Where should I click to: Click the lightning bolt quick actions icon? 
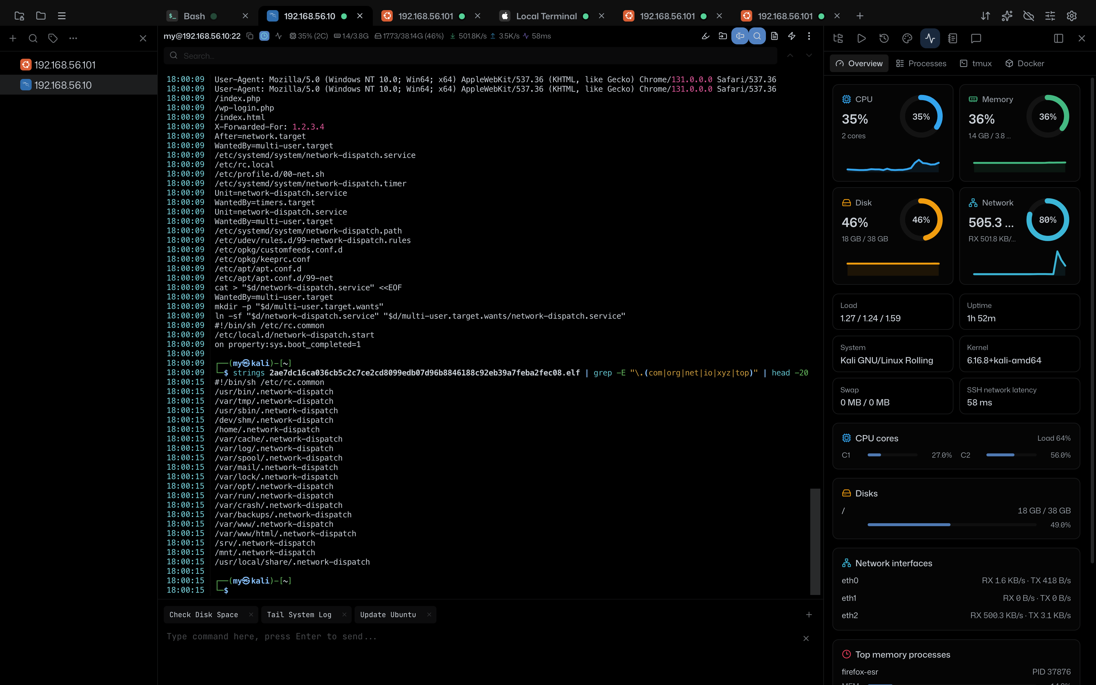(x=792, y=36)
